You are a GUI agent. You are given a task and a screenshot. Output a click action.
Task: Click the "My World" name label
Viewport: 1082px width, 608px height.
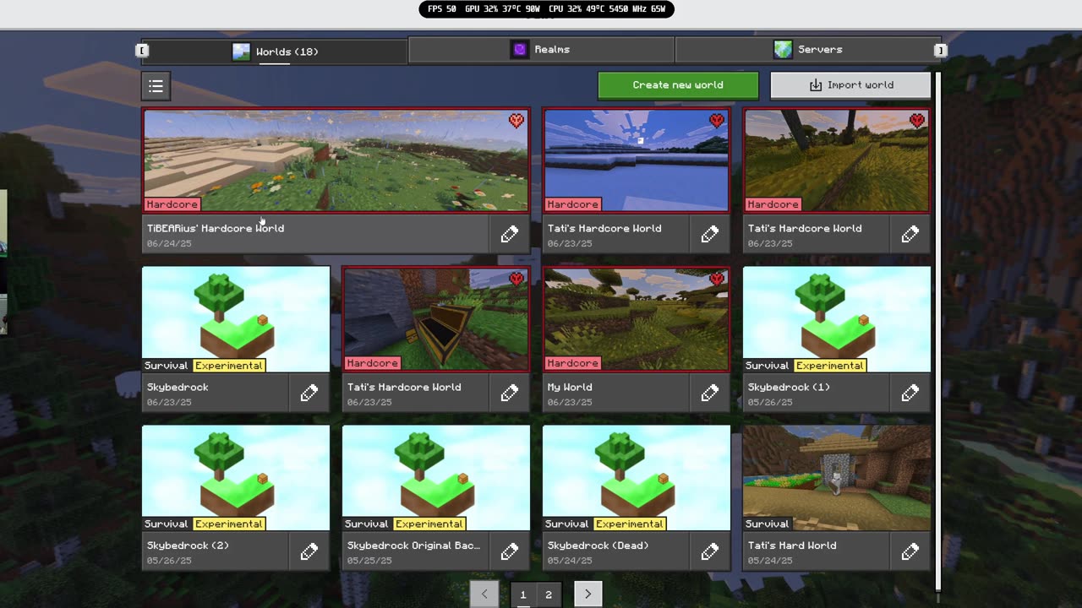[x=570, y=387]
